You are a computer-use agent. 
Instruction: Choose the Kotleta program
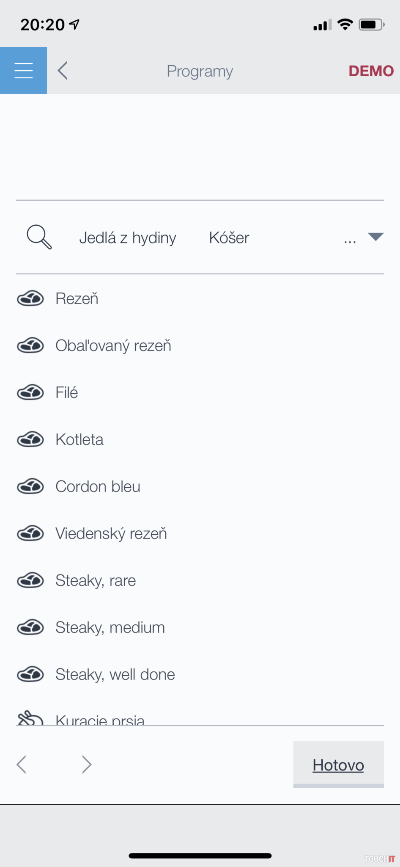point(79,440)
